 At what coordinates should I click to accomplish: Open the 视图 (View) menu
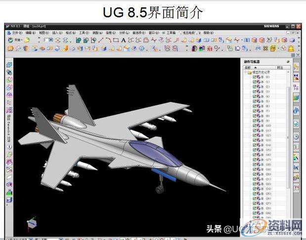pos(44,33)
